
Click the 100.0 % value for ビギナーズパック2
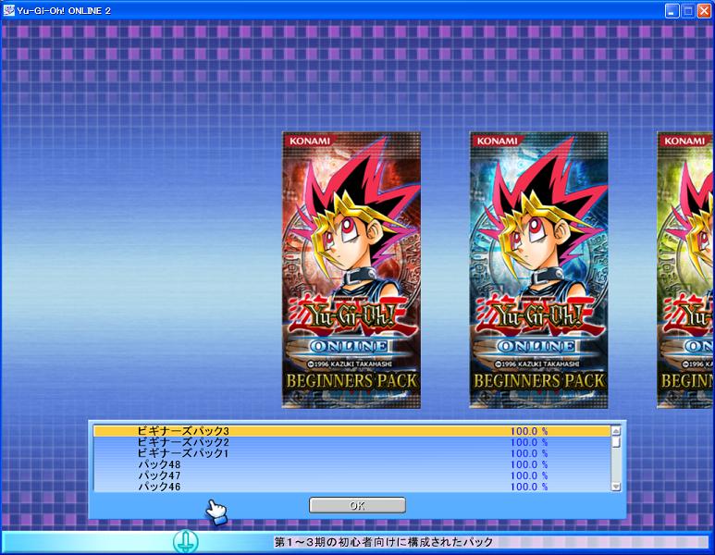pyautogui.click(x=529, y=442)
